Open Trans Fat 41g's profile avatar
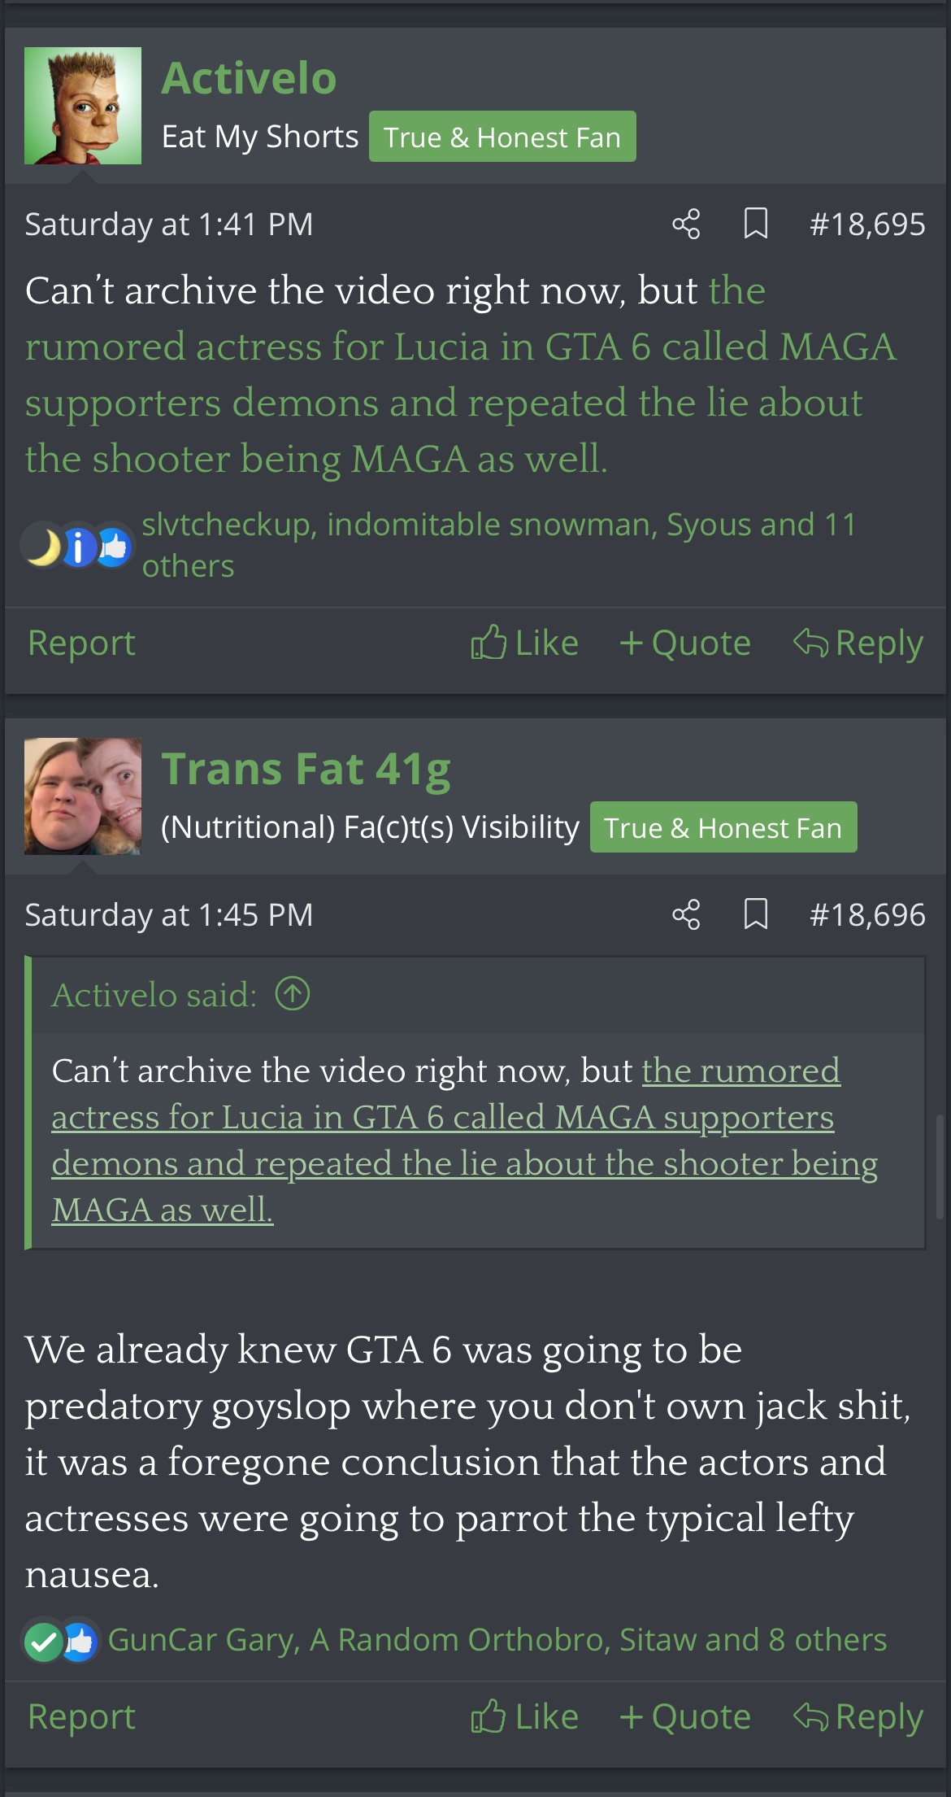The image size is (951, 1797). coord(83,796)
